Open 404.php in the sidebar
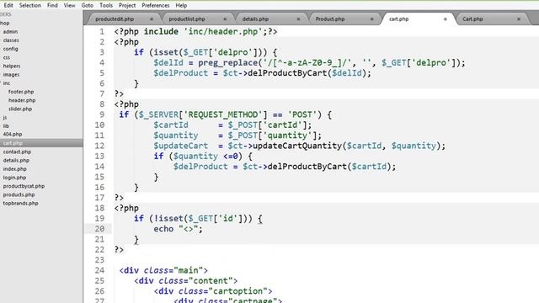 coord(13,135)
